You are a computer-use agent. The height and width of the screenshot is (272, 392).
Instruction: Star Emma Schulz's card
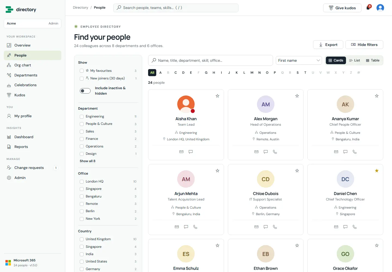(x=218, y=245)
